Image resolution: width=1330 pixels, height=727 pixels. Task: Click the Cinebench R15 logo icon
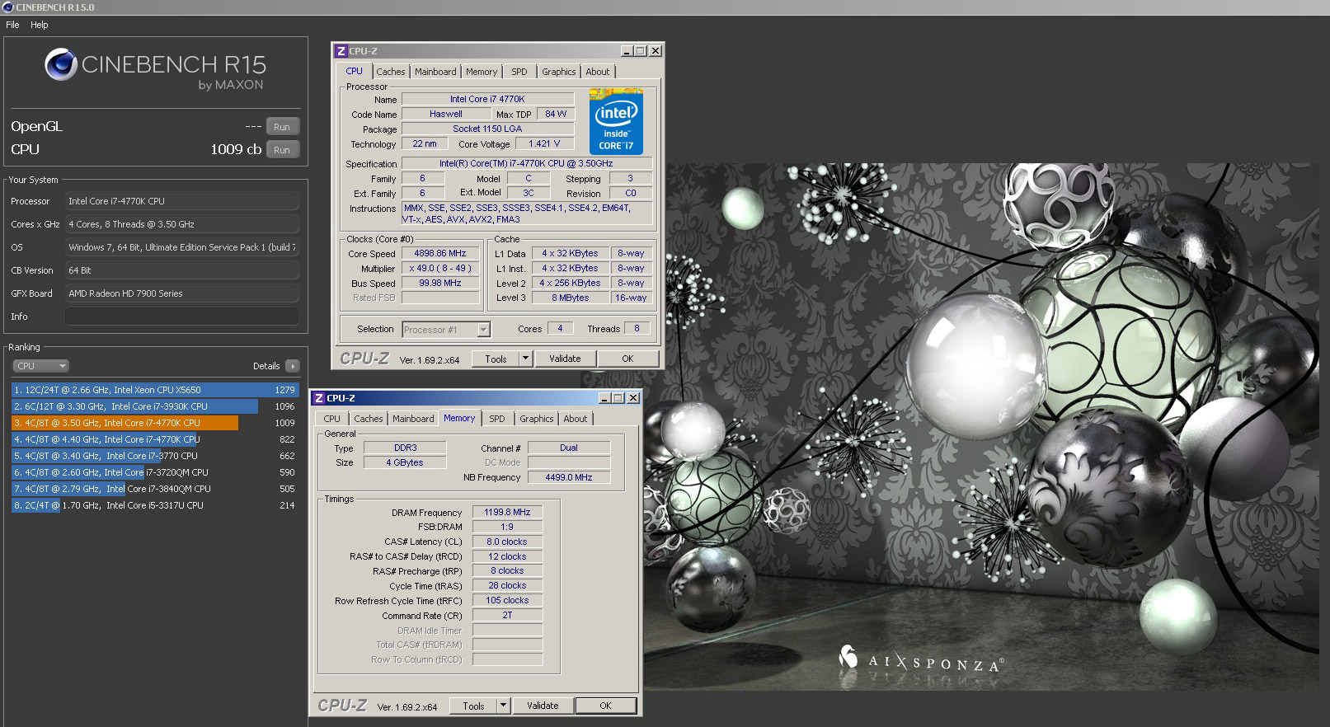coord(60,65)
